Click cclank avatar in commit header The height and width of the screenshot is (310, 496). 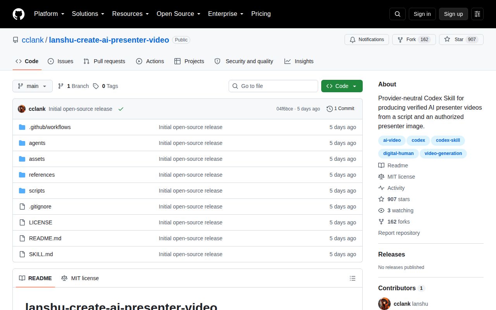tap(22, 109)
